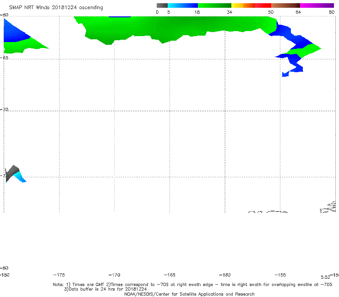Click the title 'SMAP NRT Winds 20181224 ascending'
This screenshot has height=297, width=339.
(x=56, y=7)
